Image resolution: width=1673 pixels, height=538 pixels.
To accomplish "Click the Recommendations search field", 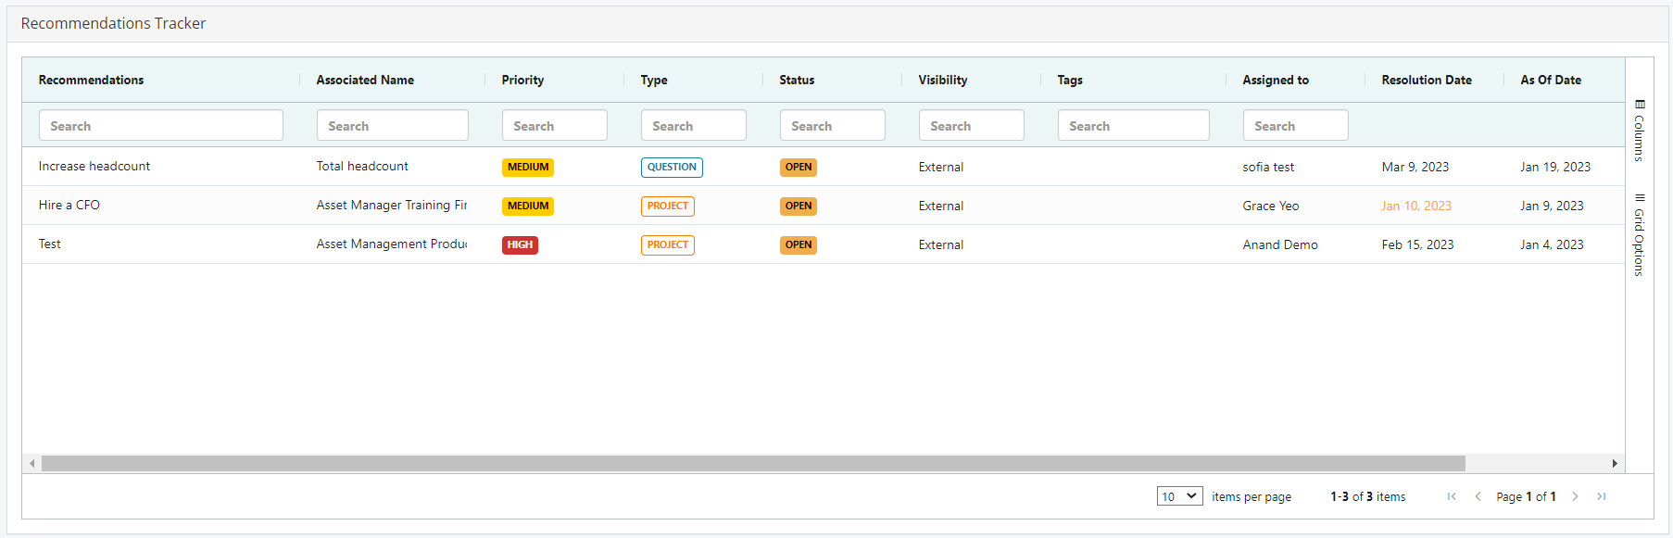I will [161, 125].
